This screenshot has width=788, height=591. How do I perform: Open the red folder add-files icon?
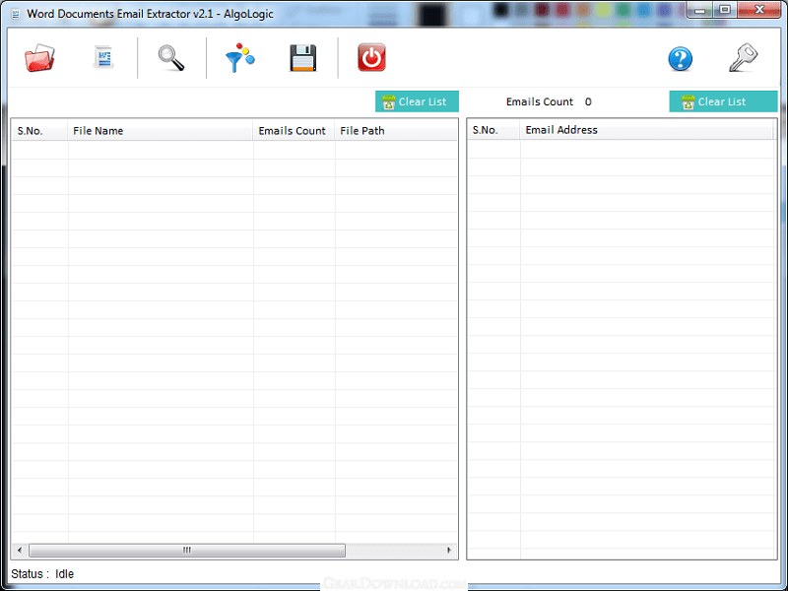[x=39, y=58]
